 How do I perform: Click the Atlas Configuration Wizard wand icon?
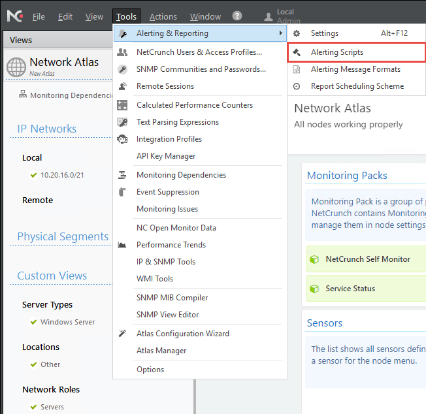click(x=122, y=334)
